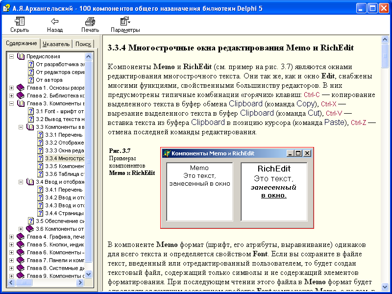The image size is (392, 294).
Task: Click closed book icon of 3.6 Компоненты
Action: [30, 229]
